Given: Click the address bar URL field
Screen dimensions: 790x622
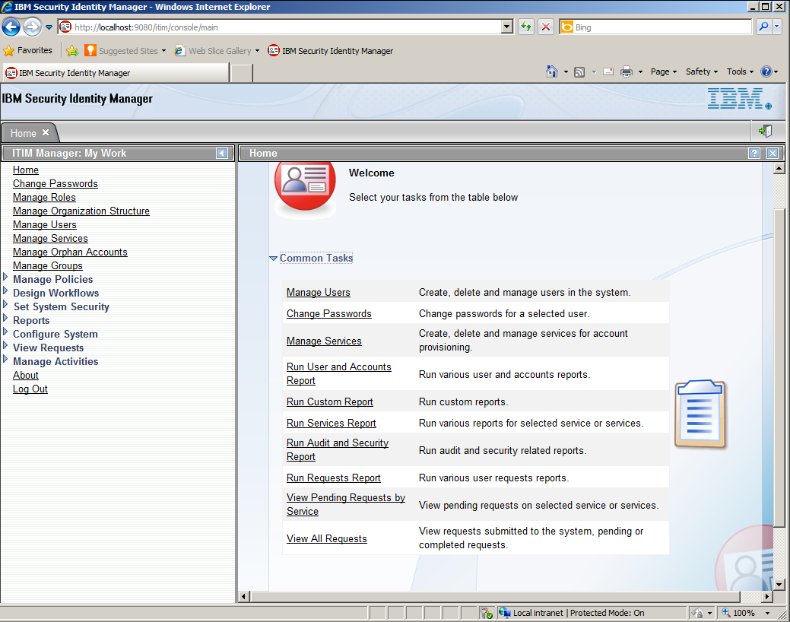Looking at the screenshot, I should [x=284, y=27].
